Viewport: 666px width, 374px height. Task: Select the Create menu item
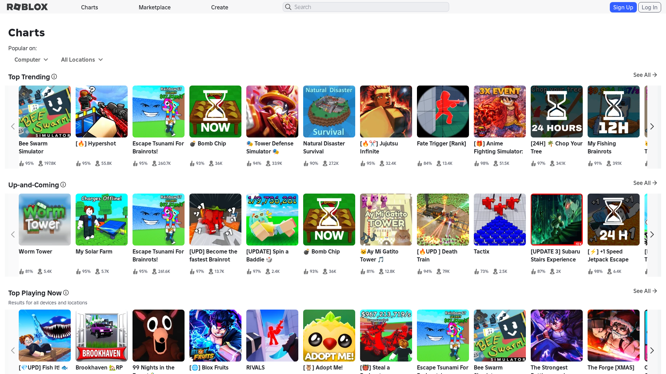pos(219,7)
